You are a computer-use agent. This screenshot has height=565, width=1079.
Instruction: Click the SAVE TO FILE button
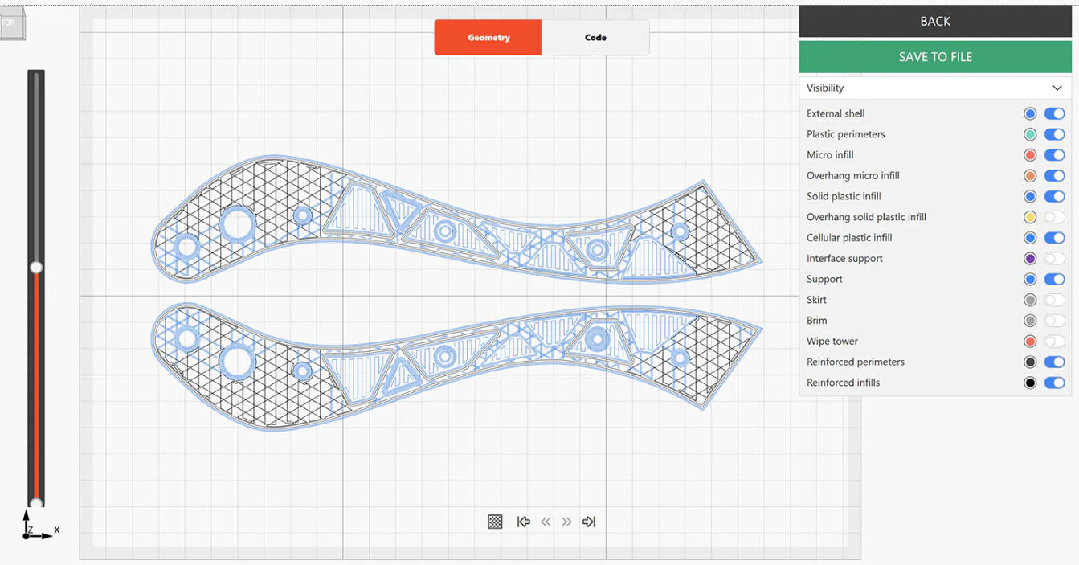[934, 56]
